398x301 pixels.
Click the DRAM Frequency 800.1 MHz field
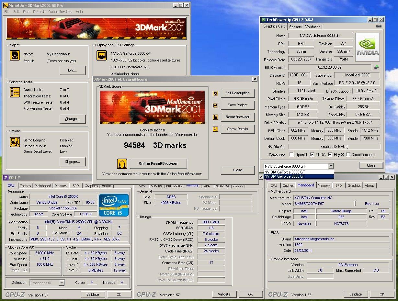(211, 222)
